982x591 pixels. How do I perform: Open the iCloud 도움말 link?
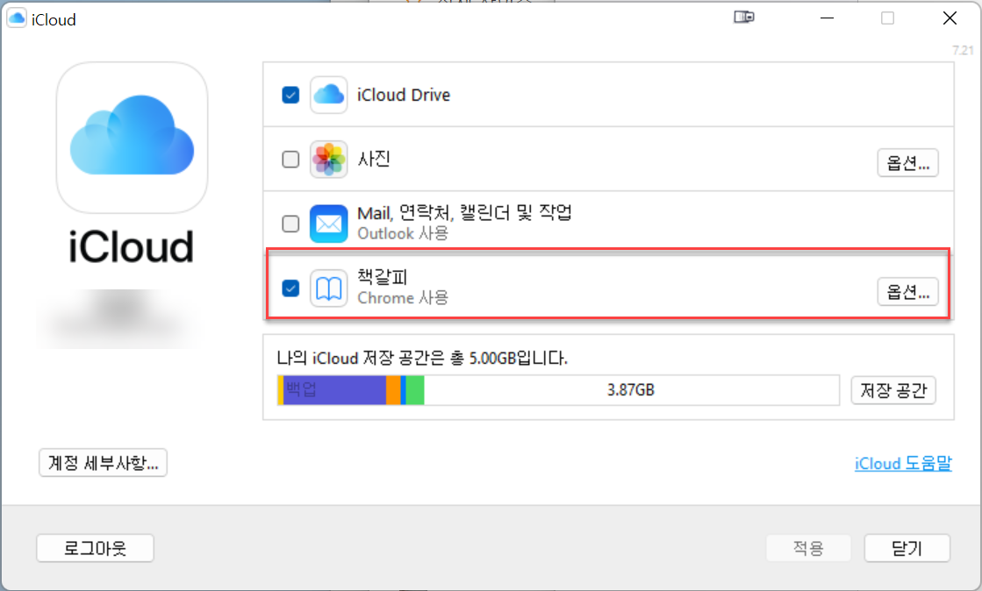[903, 463]
